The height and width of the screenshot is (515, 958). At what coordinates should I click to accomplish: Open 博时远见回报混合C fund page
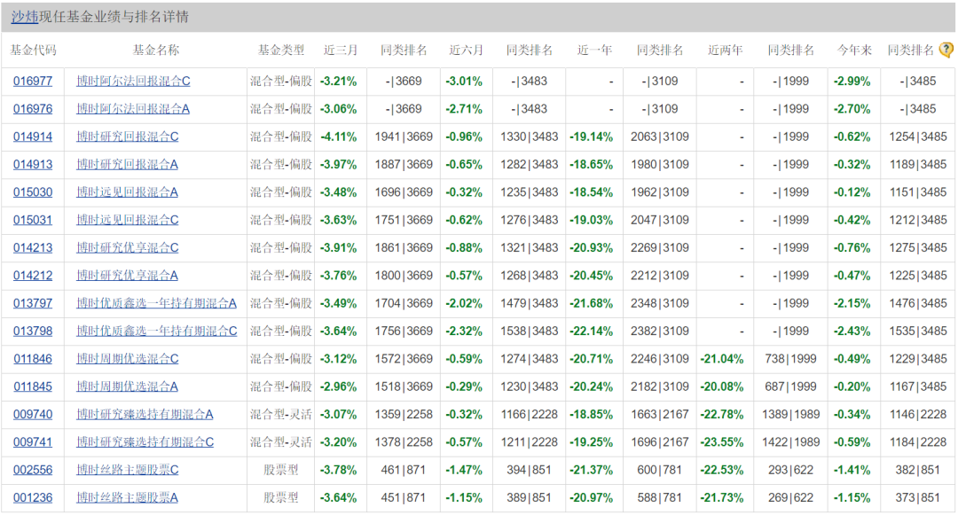tap(128, 221)
